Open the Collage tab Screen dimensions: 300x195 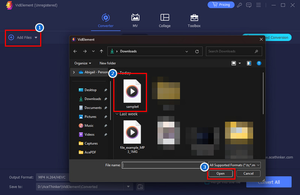click(x=165, y=21)
